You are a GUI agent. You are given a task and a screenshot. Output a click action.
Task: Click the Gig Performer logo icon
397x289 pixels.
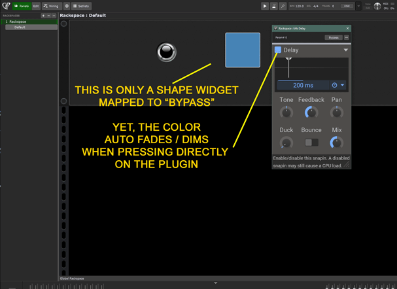point(5,5)
